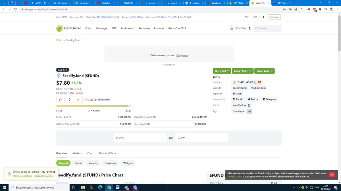Click the yellow star favorite button

[78, 100]
